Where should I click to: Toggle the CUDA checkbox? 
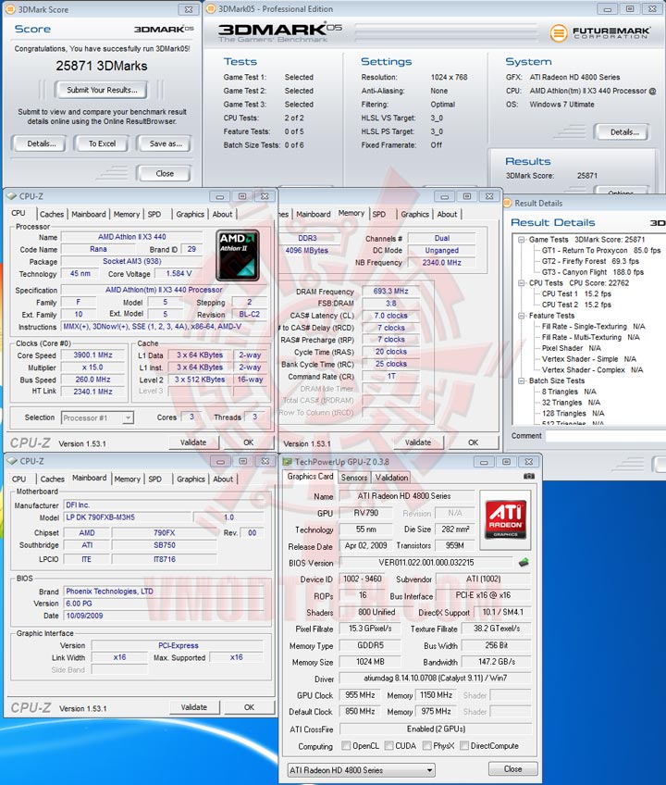click(388, 745)
